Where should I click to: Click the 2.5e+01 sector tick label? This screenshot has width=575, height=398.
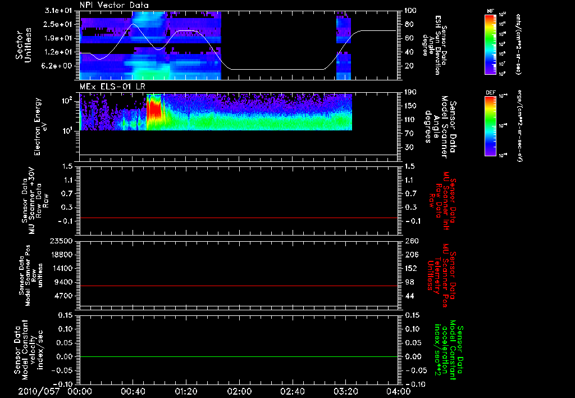58,24
